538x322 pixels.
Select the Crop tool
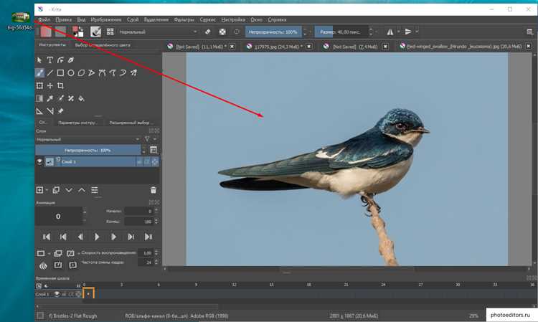coord(60,86)
